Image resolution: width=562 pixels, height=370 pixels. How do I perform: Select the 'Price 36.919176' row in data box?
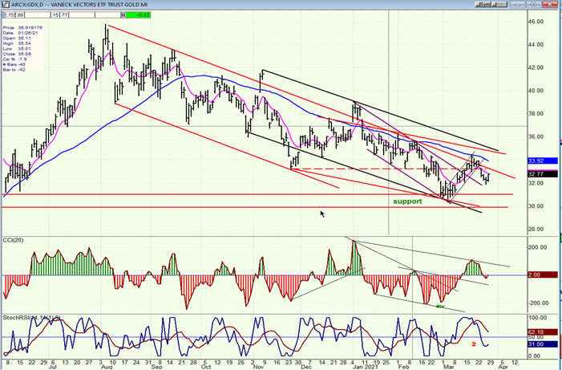point(22,27)
